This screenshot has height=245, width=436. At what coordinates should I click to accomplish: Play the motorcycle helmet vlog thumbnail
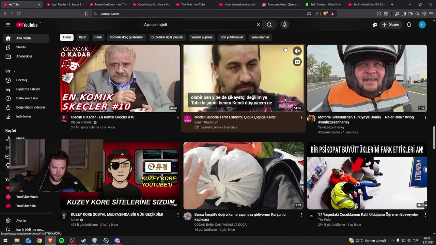pos(367,78)
